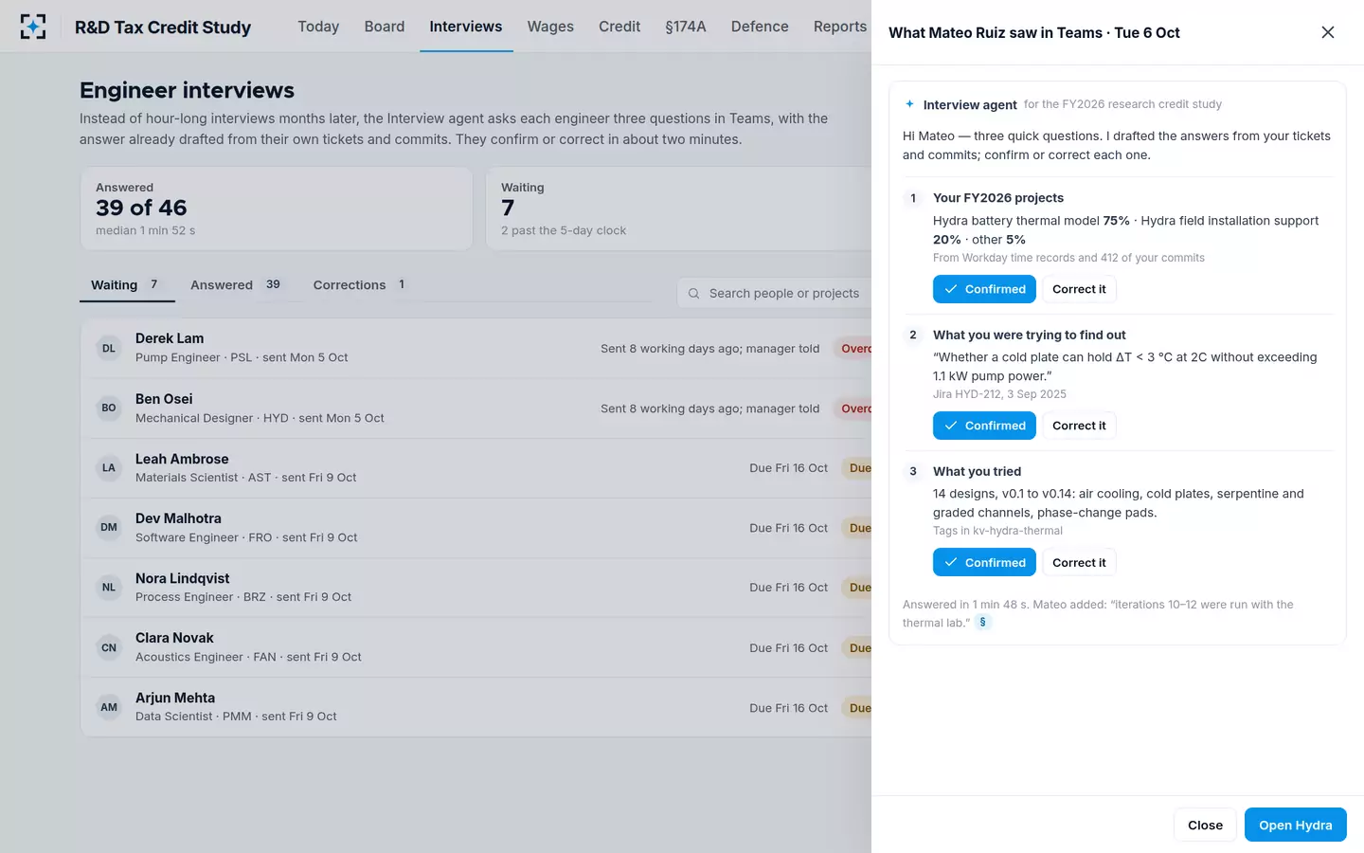Show the Corrections tab
This screenshot has width=1364, height=853.
[361, 285]
